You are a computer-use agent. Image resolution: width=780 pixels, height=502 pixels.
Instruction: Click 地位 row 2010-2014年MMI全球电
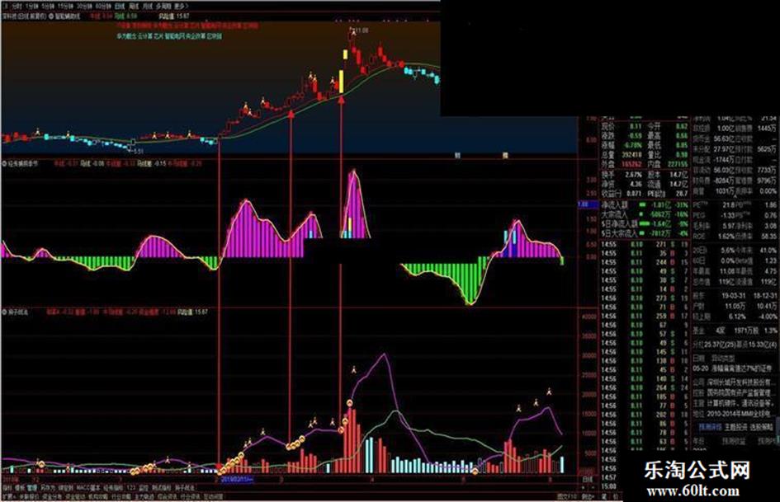point(734,414)
